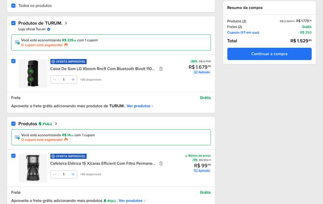323x204 pixels.
Task: Click flame icon in TURUM coupon banner
Action: point(66,44)
